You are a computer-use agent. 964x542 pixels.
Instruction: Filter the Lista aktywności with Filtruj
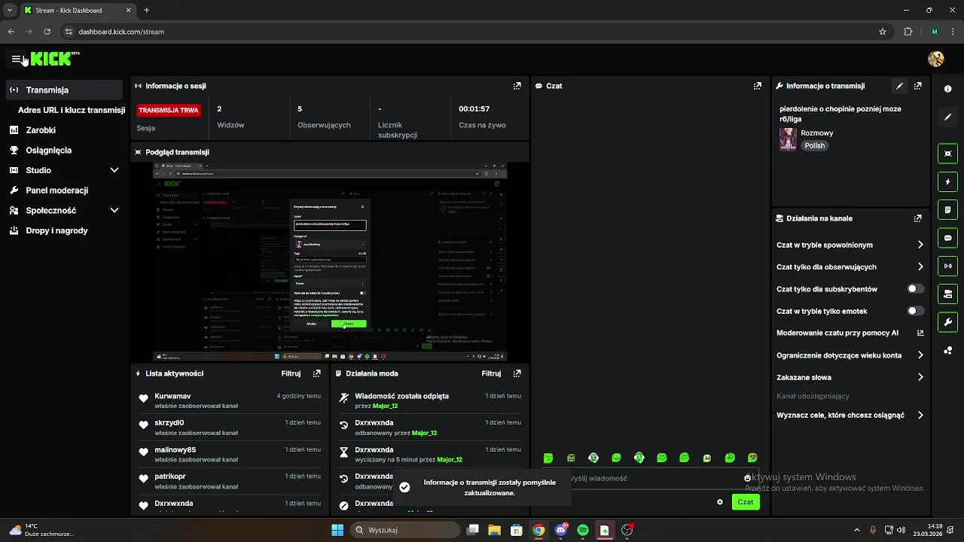(x=291, y=373)
